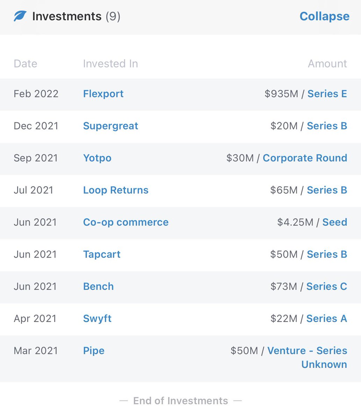This screenshot has width=361, height=420.
Task: Click the Amount column header
Action: 327,64
